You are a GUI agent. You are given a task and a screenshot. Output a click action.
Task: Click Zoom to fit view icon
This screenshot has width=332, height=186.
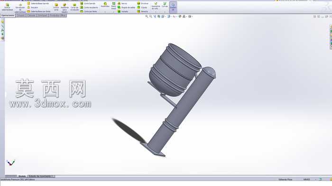coord(147,16)
